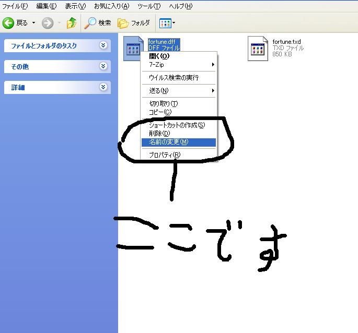Click the green Back arrow icon
The width and height of the screenshot is (358, 333).
[x=8, y=23]
